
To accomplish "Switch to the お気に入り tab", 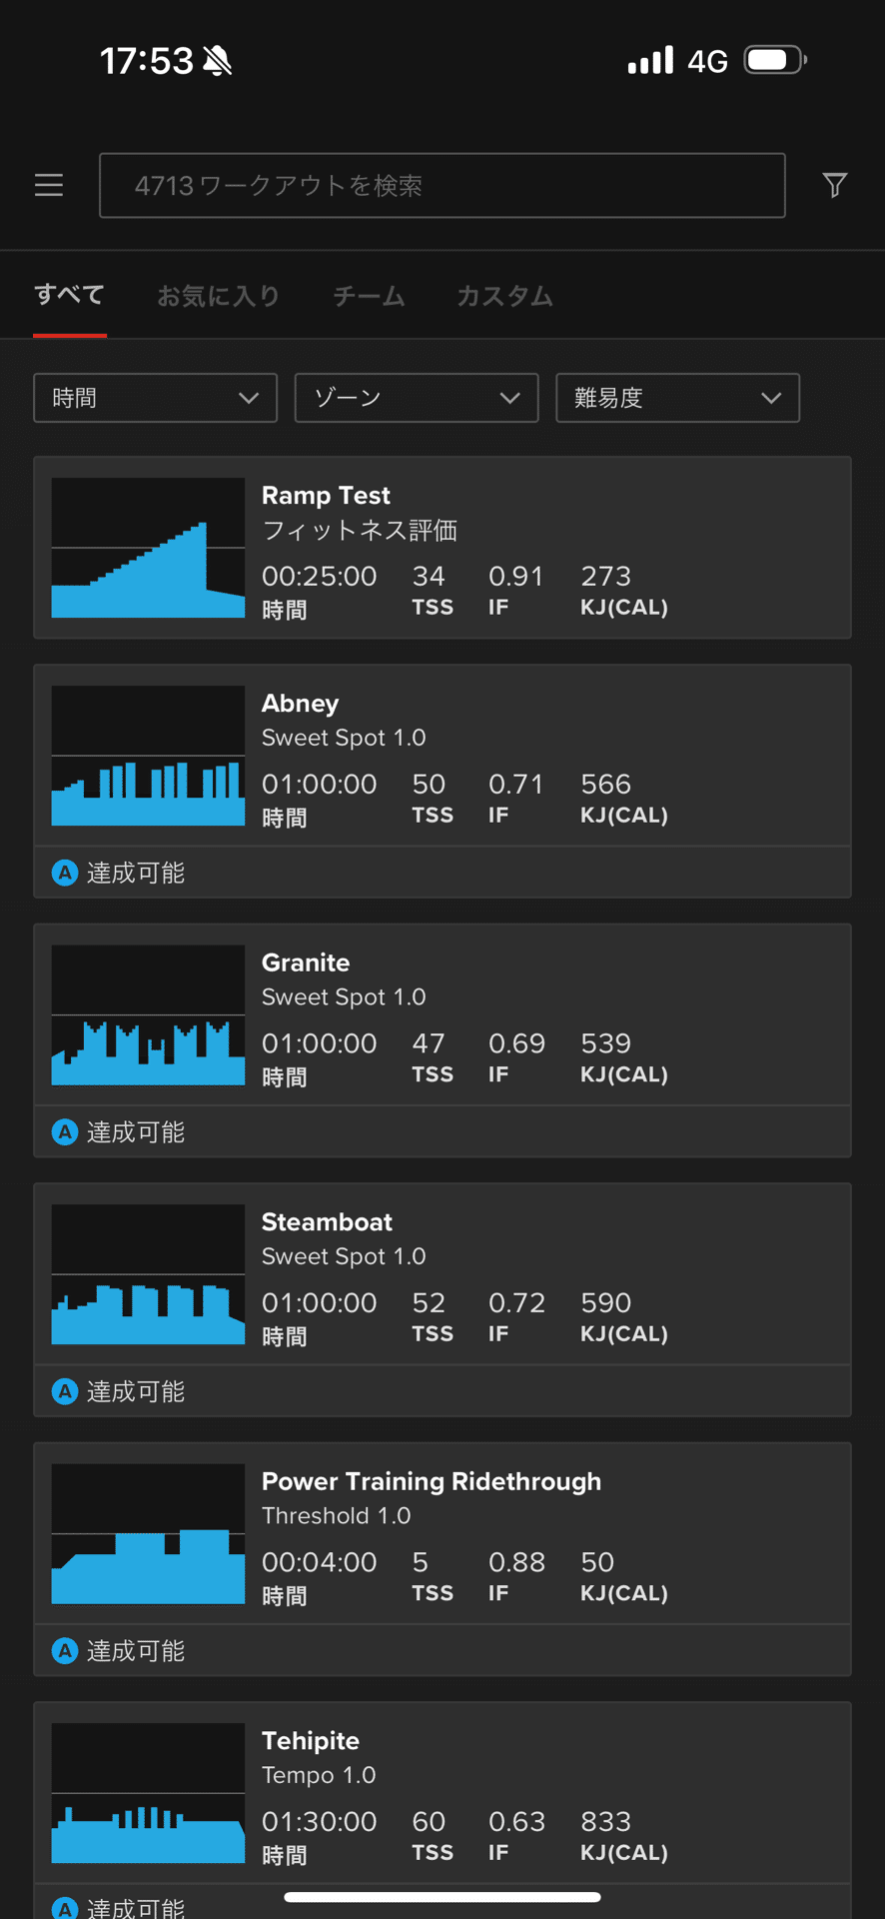I will (x=218, y=296).
